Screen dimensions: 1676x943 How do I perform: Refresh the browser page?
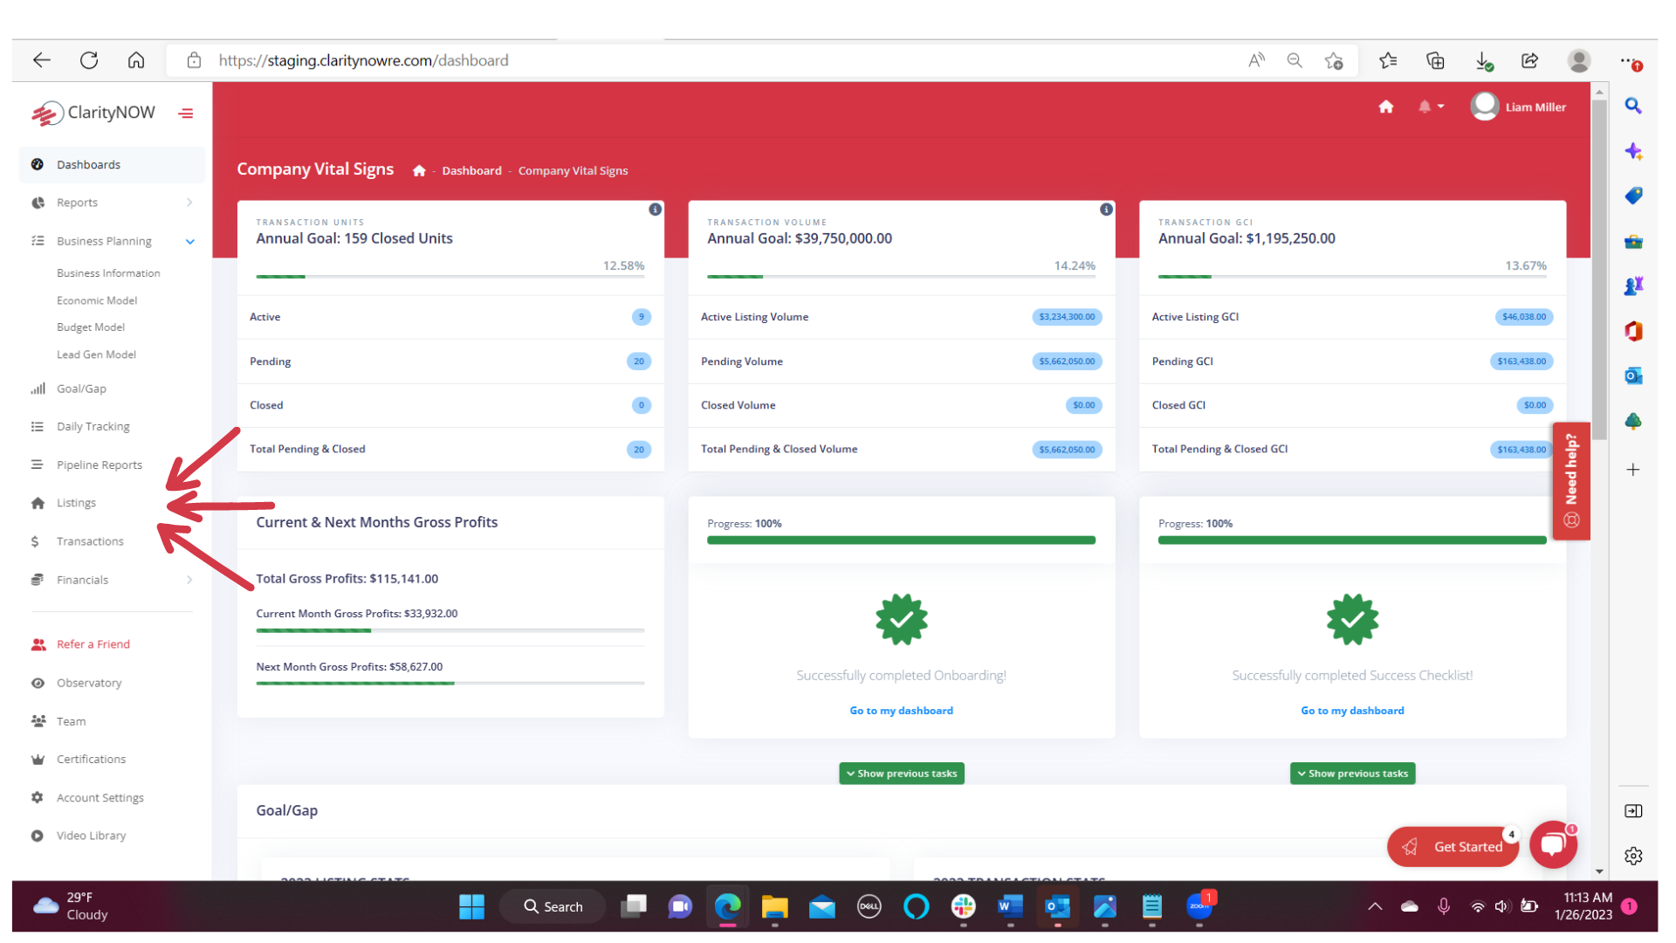point(89,60)
